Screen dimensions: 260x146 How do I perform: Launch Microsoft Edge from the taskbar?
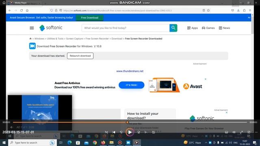[x=69, y=142]
